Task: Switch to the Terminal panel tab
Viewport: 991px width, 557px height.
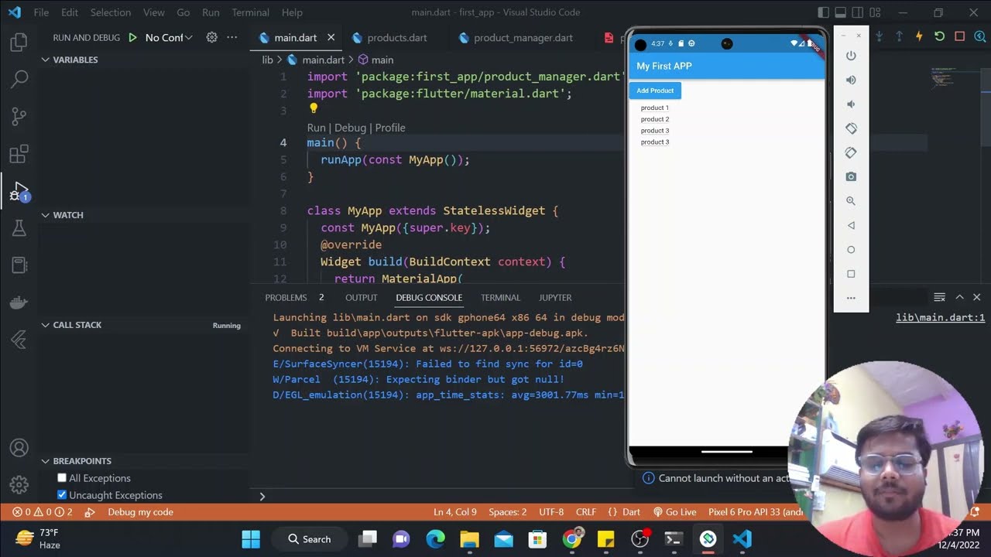Action: click(500, 297)
